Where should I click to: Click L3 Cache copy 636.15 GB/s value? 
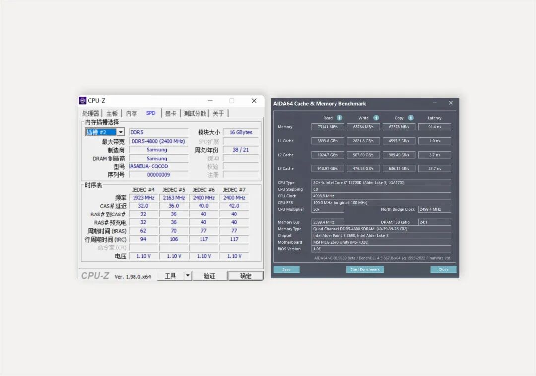point(399,168)
